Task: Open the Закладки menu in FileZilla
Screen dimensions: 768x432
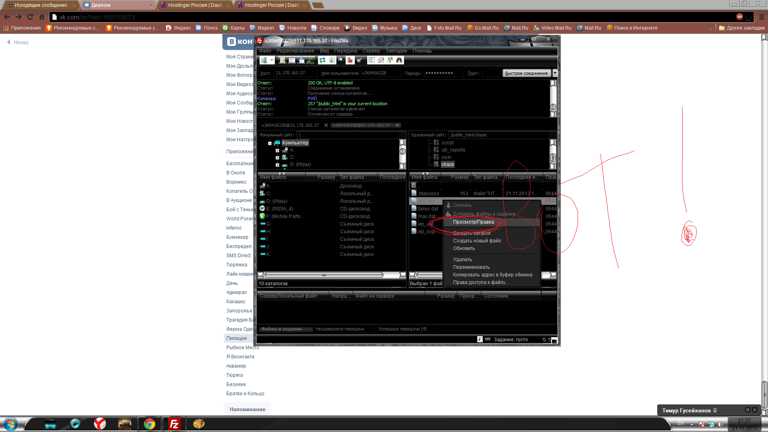Action: (396, 51)
